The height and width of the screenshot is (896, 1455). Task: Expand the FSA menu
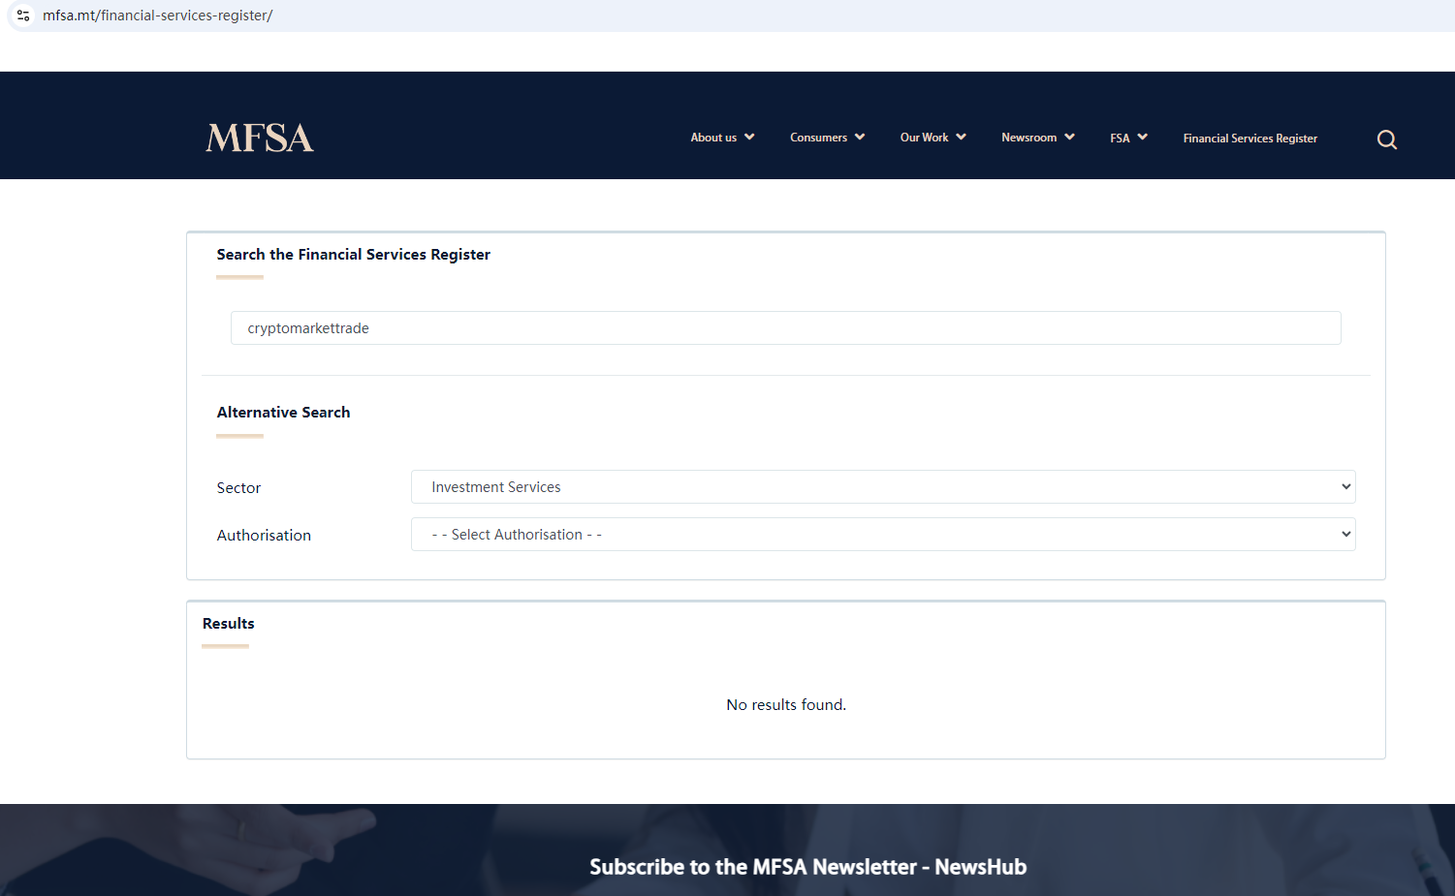(1128, 138)
